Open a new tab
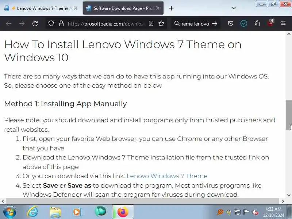The height and width of the screenshot is (219, 292). pos(171,8)
